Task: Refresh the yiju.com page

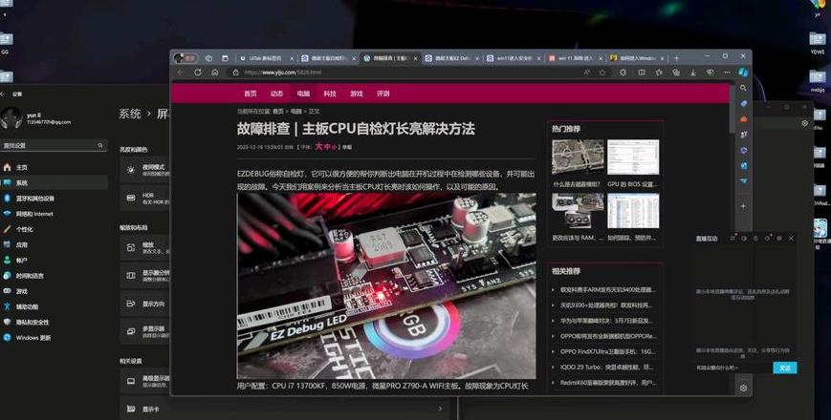Action: pyautogui.click(x=198, y=73)
